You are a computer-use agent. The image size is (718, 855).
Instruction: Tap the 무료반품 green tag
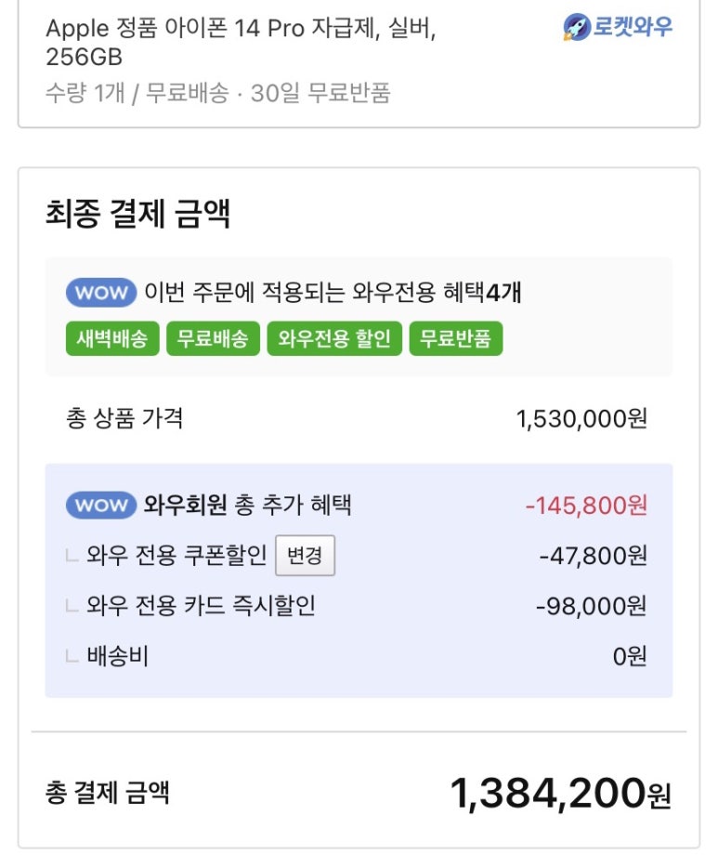(456, 338)
